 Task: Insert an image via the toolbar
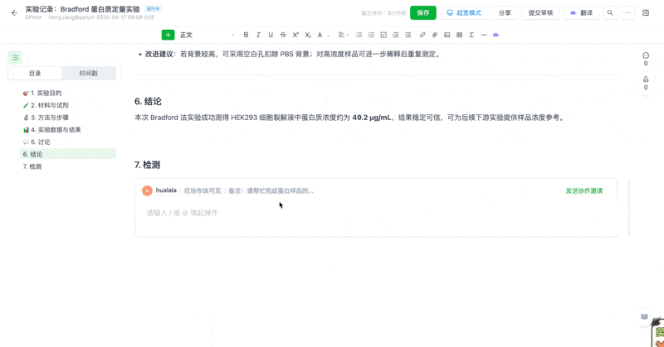[x=447, y=35]
